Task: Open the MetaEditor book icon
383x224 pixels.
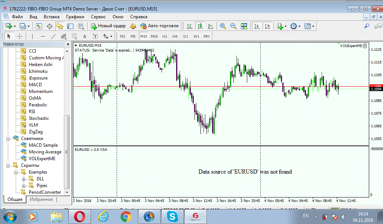Action: click(133, 26)
